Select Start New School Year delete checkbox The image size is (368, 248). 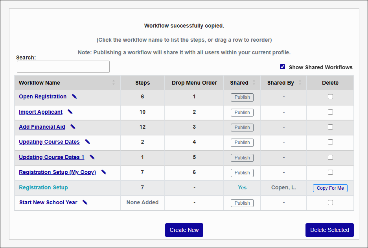pos(330,202)
